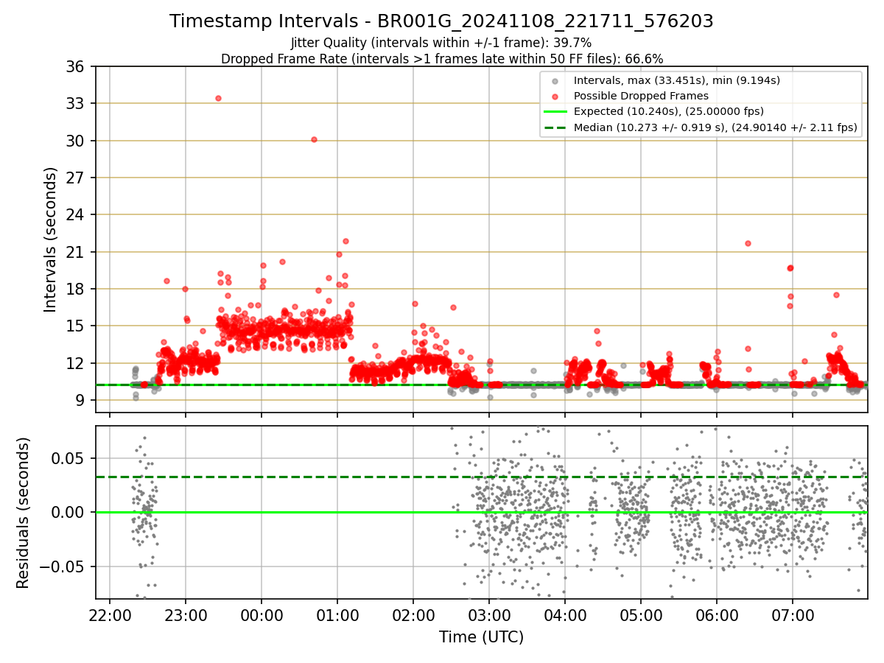This screenshot has height=663, width=884.
Task: Click the 03:00 time tick label
Action: 489,614
